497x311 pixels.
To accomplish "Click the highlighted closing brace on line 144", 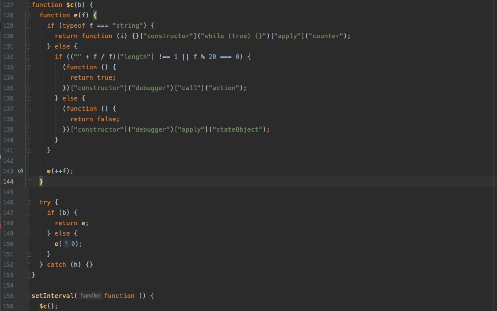I will (x=41, y=182).
